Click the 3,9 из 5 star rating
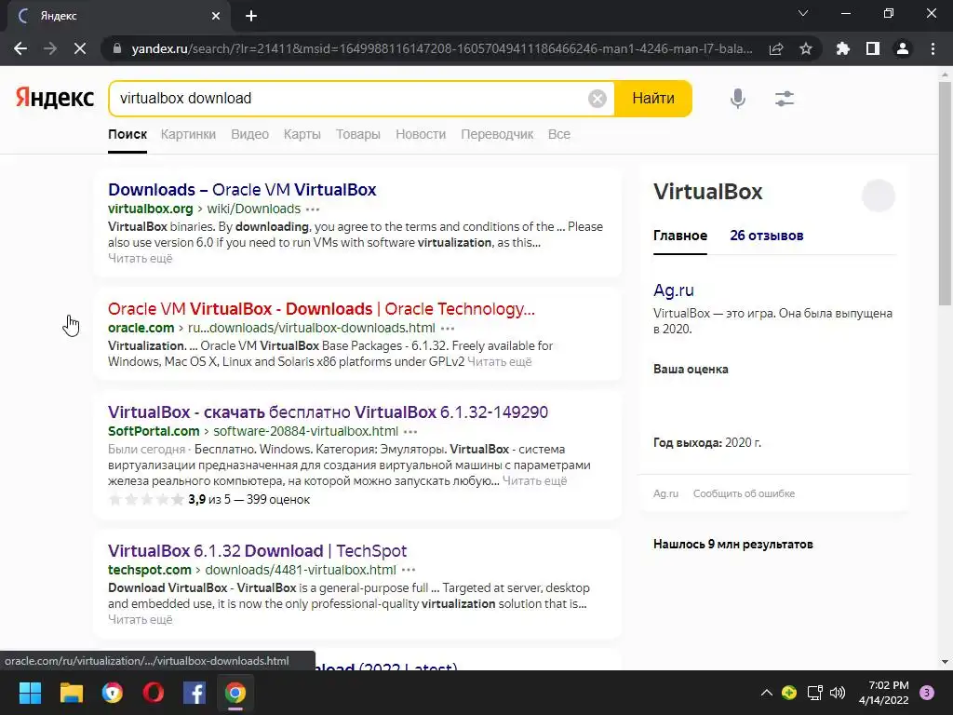This screenshot has width=953, height=715. [209, 500]
